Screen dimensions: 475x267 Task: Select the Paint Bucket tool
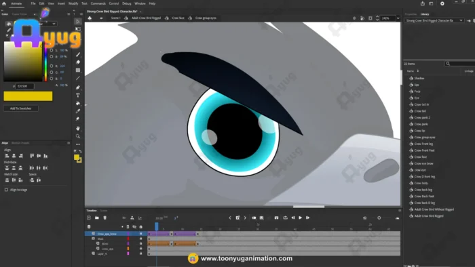point(78,104)
